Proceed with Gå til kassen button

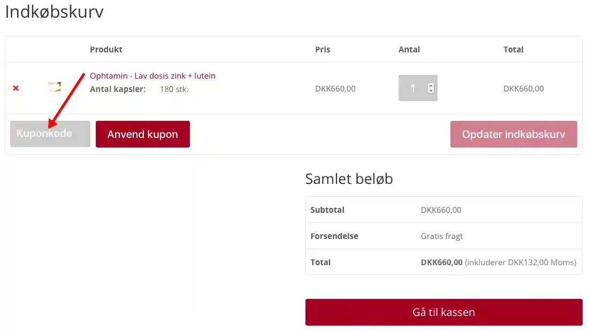click(x=443, y=312)
